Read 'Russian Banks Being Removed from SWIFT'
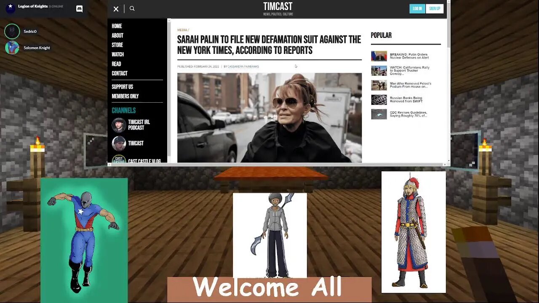 pyautogui.click(x=406, y=100)
